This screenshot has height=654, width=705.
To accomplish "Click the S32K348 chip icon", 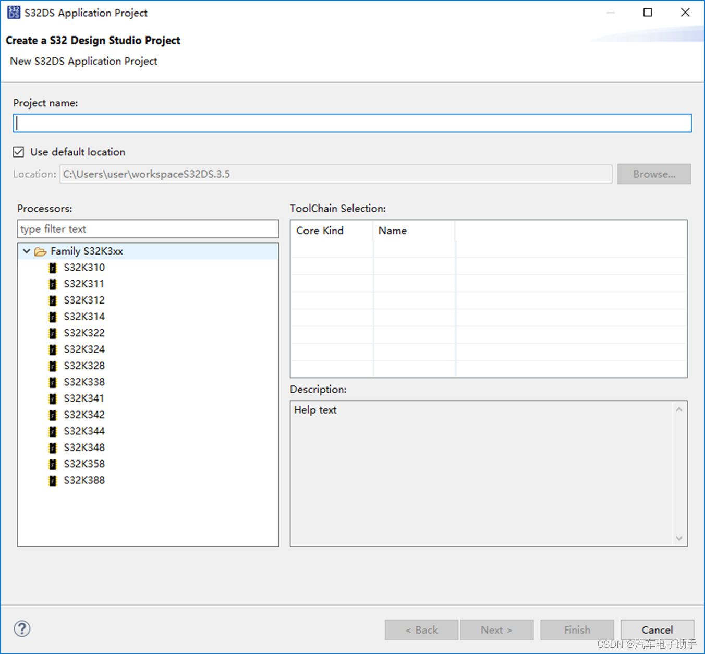I will 53,448.
